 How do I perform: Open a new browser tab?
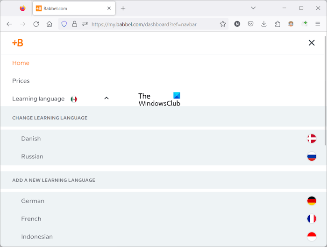[x=123, y=8]
